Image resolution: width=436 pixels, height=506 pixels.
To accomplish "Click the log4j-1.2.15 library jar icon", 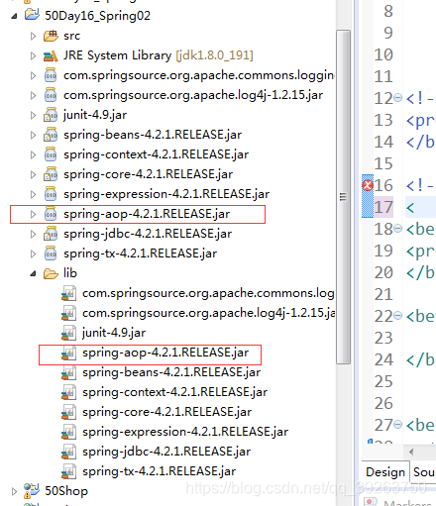I will pyautogui.click(x=51, y=95).
